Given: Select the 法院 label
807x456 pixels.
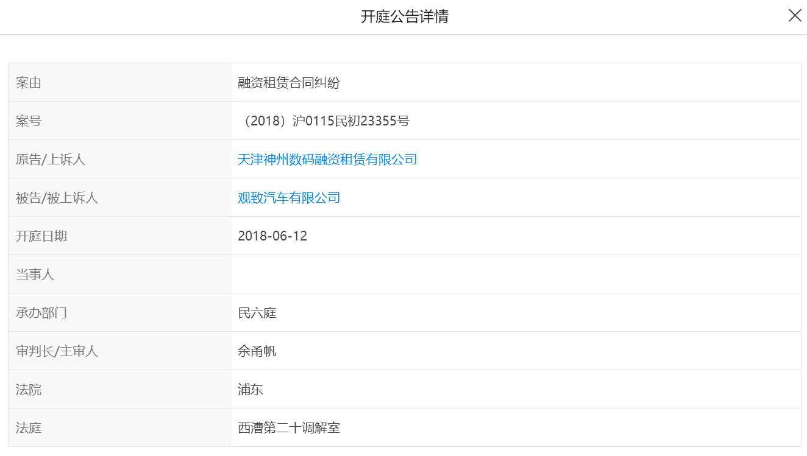Looking at the screenshot, I should click(x=29, y=390).
